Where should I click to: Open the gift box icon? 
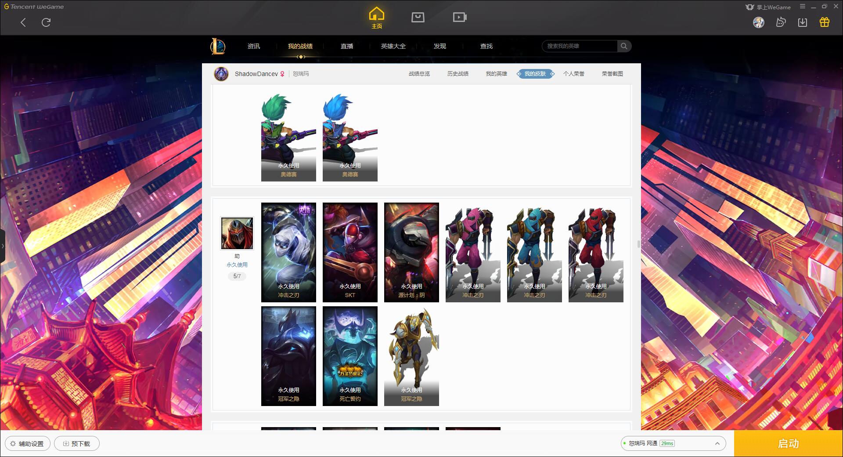tap(825, 22)
